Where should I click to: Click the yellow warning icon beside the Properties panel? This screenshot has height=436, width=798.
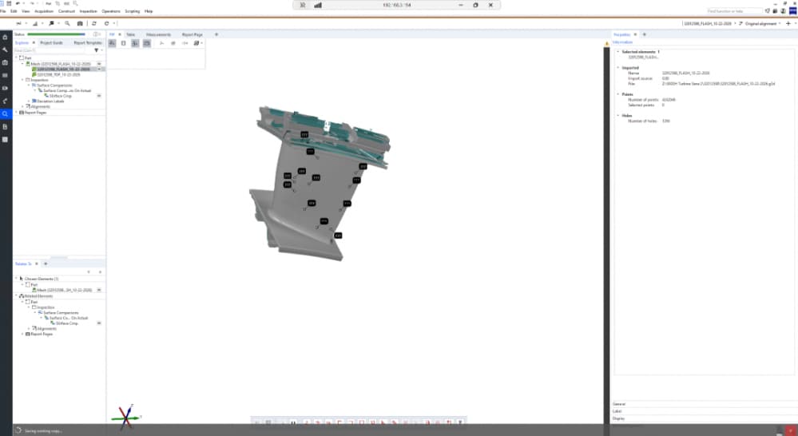[x=606, y=43]
